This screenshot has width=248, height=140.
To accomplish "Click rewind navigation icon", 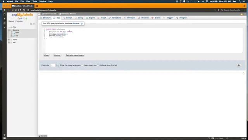I will tap(13, 10).
